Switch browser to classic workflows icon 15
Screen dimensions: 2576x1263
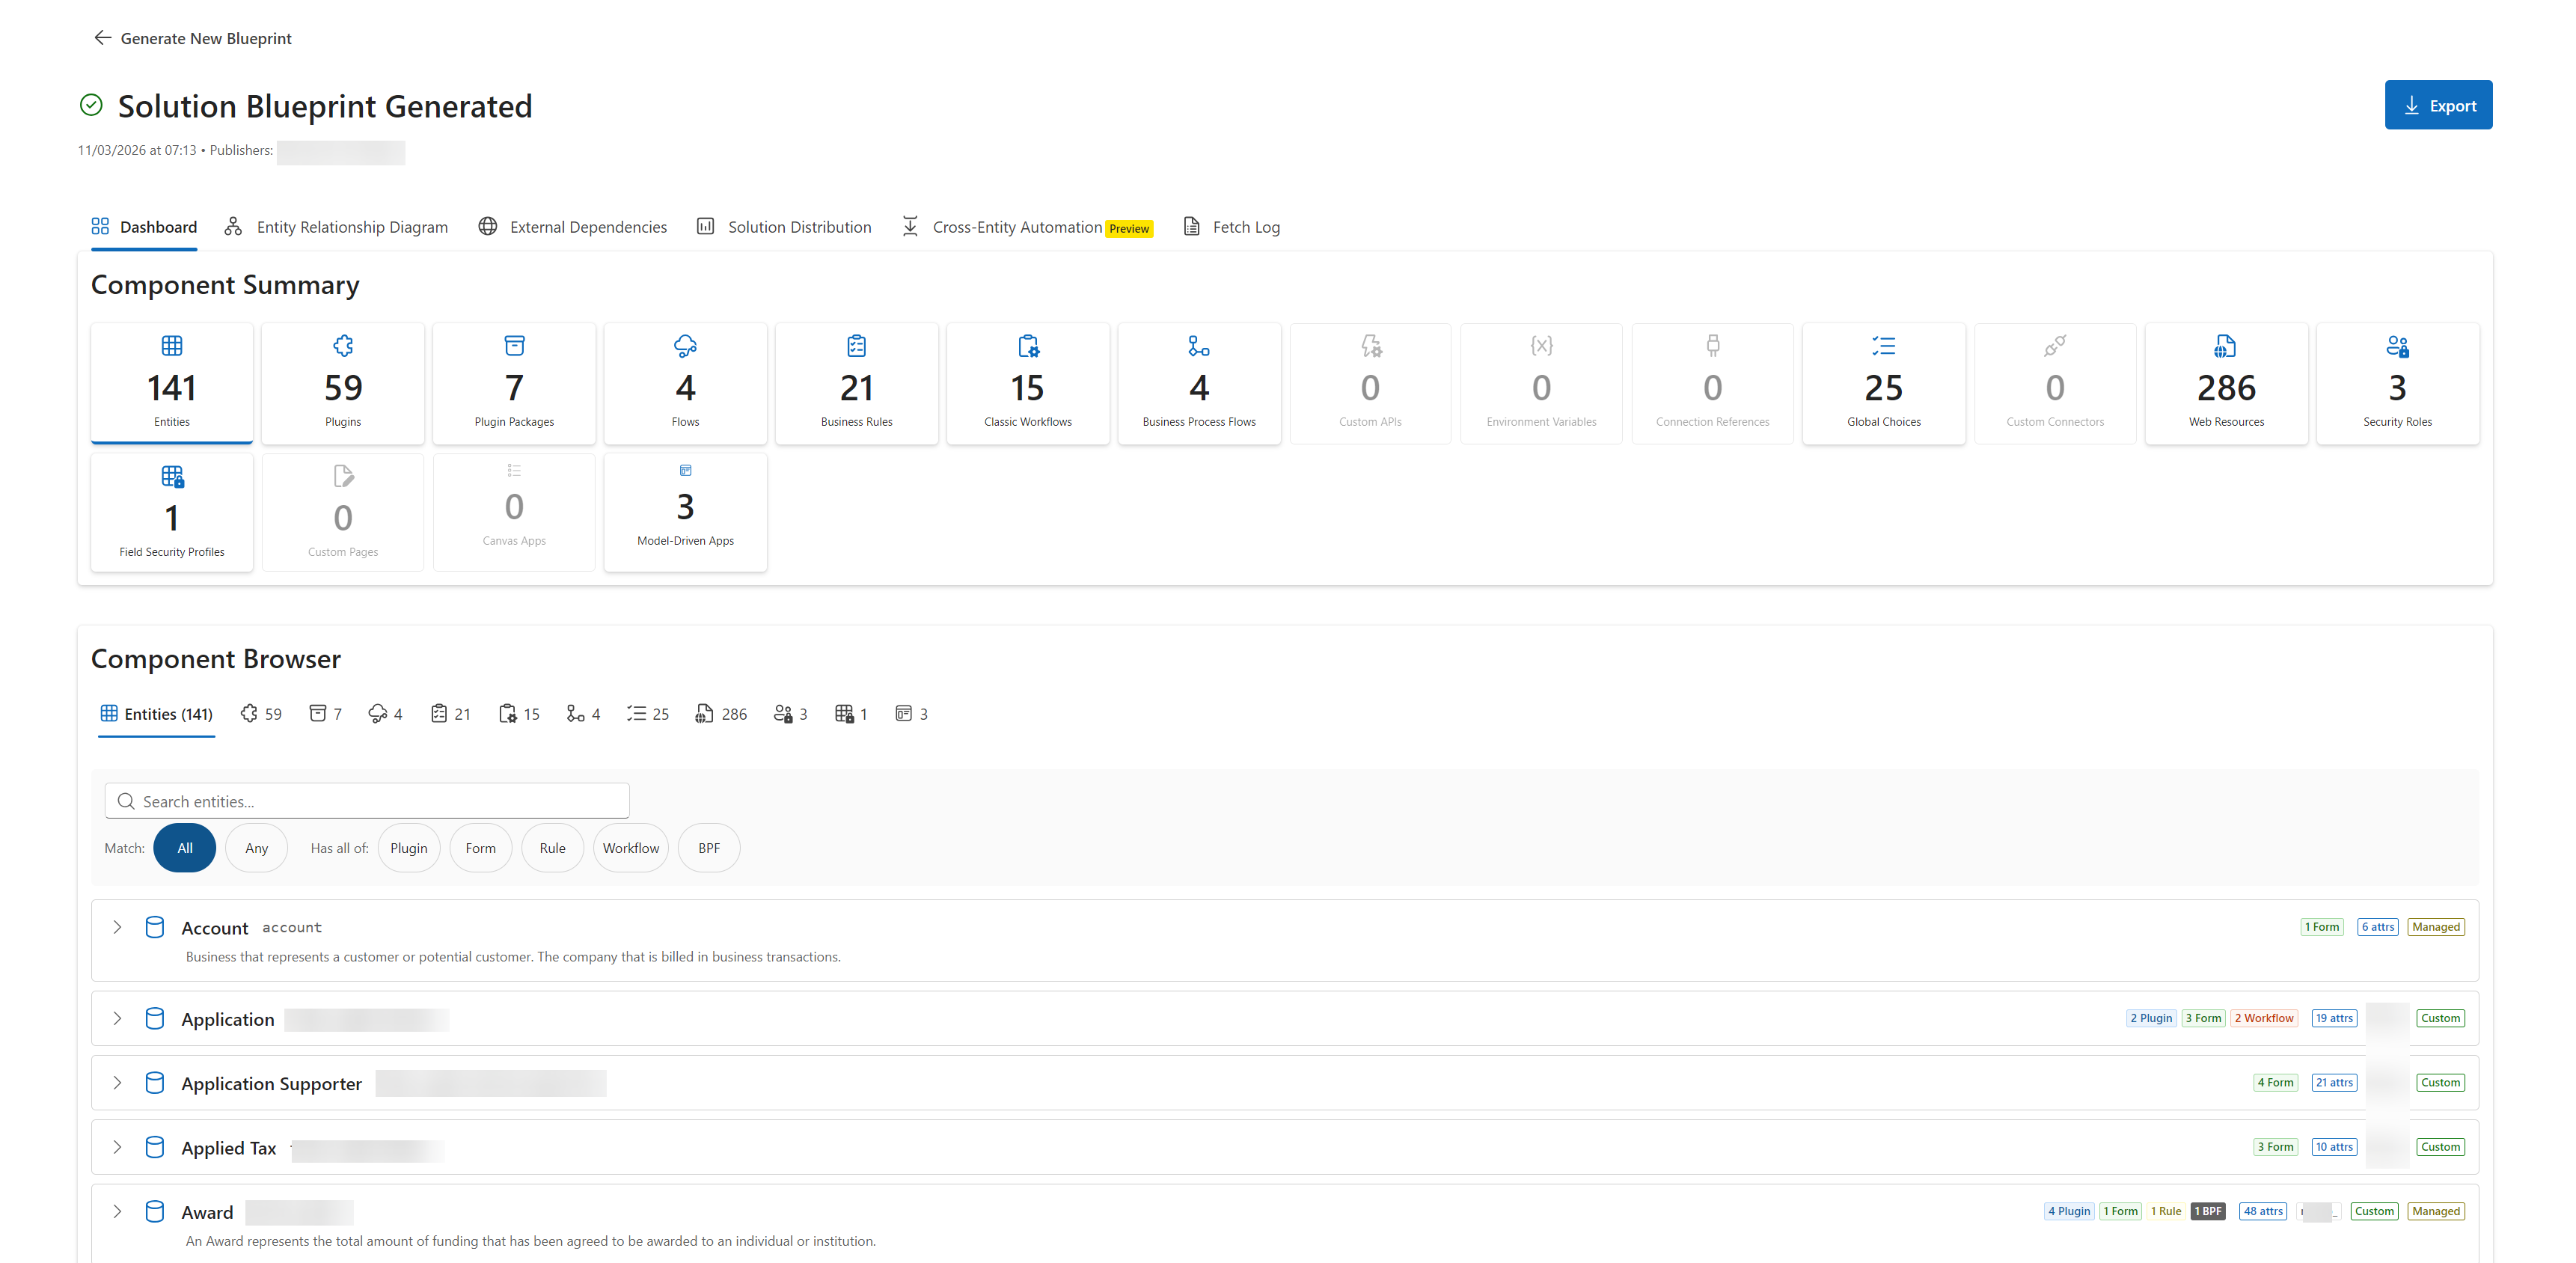[519, 714]
